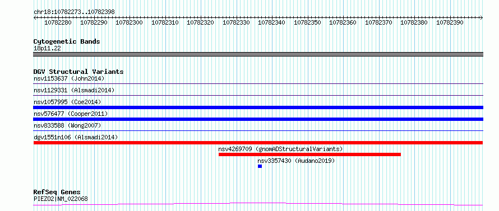This screenshot has height=211, width=499.
Task: Open the RefSeq Genes track heading
Action: [57, 192]
